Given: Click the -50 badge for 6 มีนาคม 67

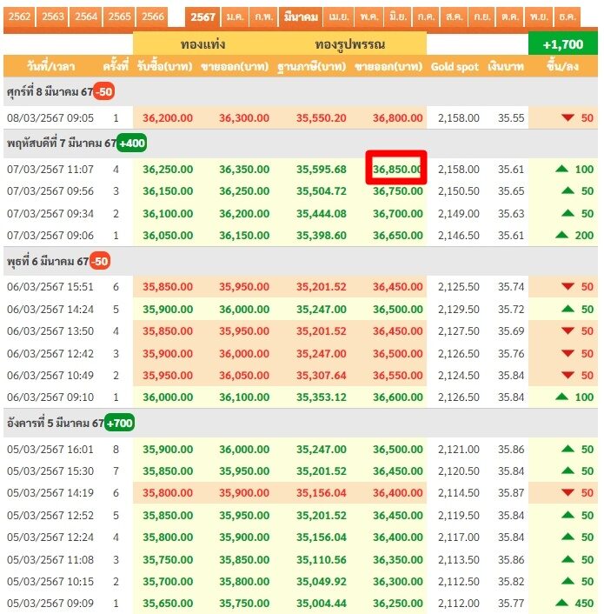Looking at the screenshot, I should (100, 261).
